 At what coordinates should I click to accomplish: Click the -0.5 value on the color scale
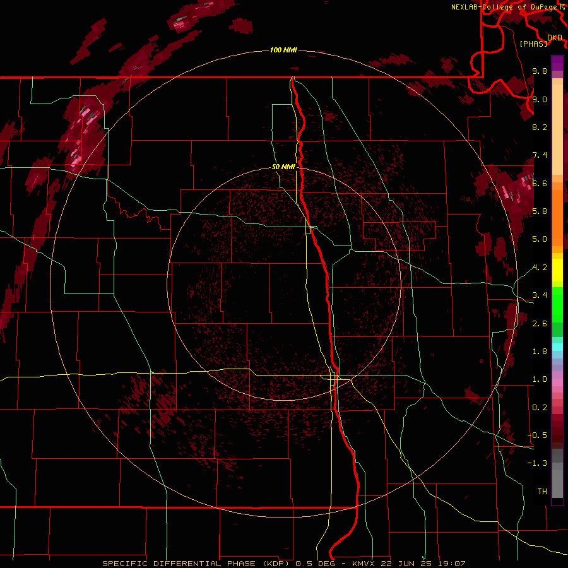click(x=537, y=435)
